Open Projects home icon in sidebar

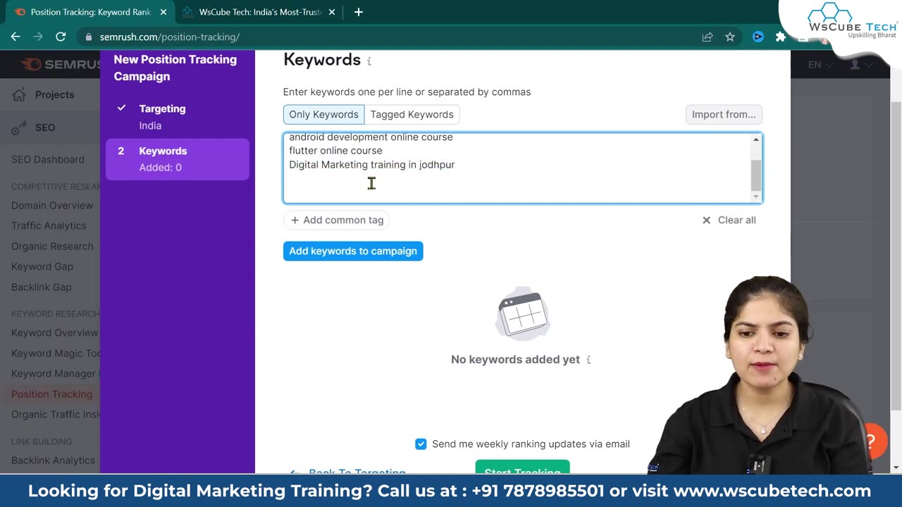coord(19,94)
